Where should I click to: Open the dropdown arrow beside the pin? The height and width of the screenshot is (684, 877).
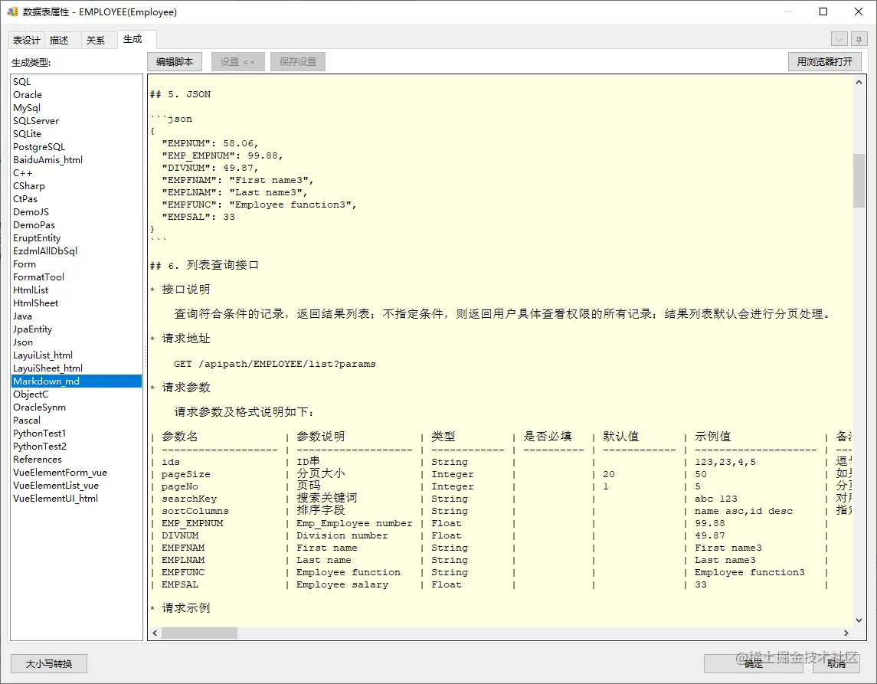(x=839, y=39)
